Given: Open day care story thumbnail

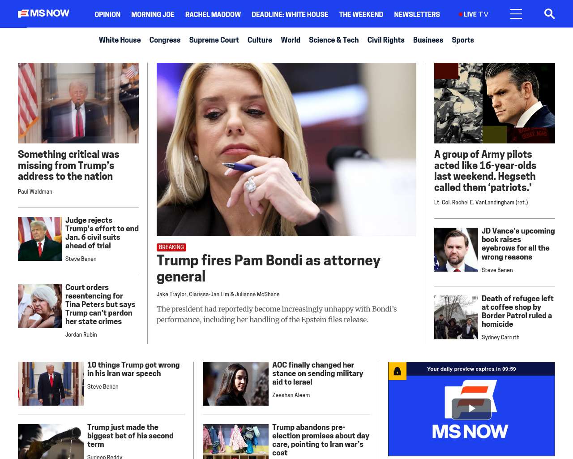Looking at the screenshot, I should 235,442.
